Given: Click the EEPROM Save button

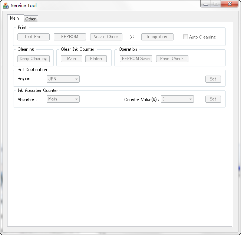Looking at the screenshot, I should (x=136, y=59).
